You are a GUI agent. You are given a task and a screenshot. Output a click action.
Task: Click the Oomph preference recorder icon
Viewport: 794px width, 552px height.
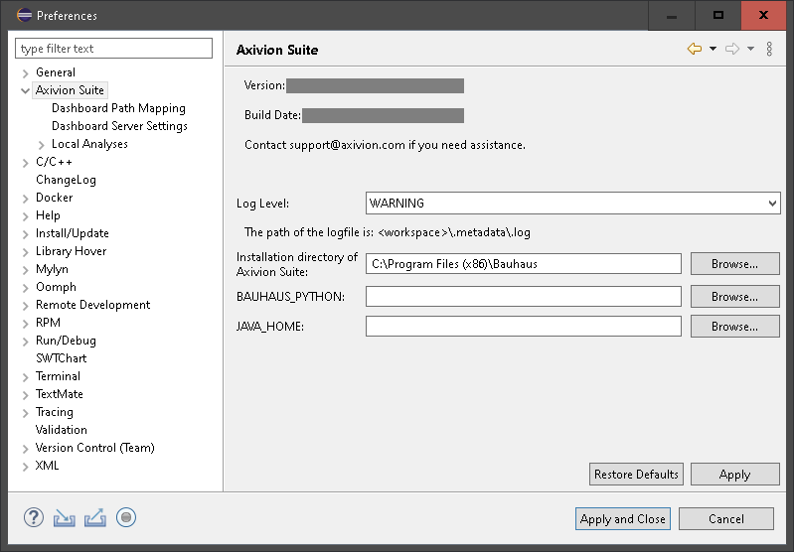pos(126,517)
